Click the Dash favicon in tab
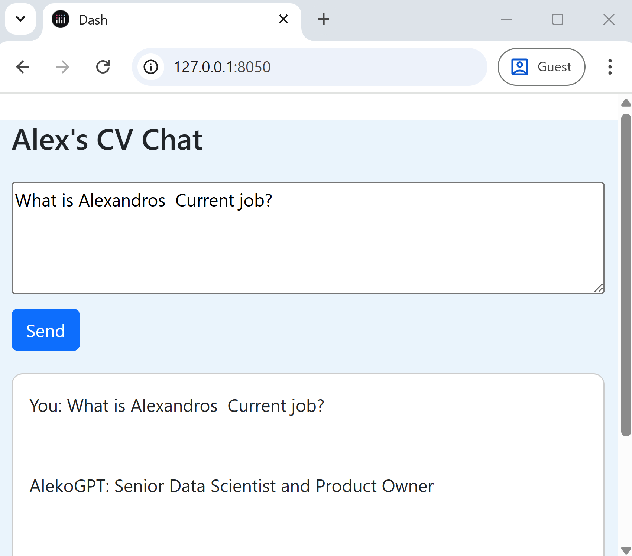Screen dimensions: 632x556 tap(61, 19)
